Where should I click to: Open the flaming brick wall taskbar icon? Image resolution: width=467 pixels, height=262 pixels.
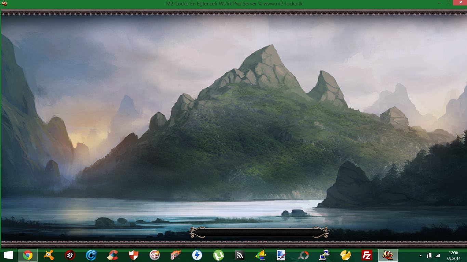coord(176,255)
